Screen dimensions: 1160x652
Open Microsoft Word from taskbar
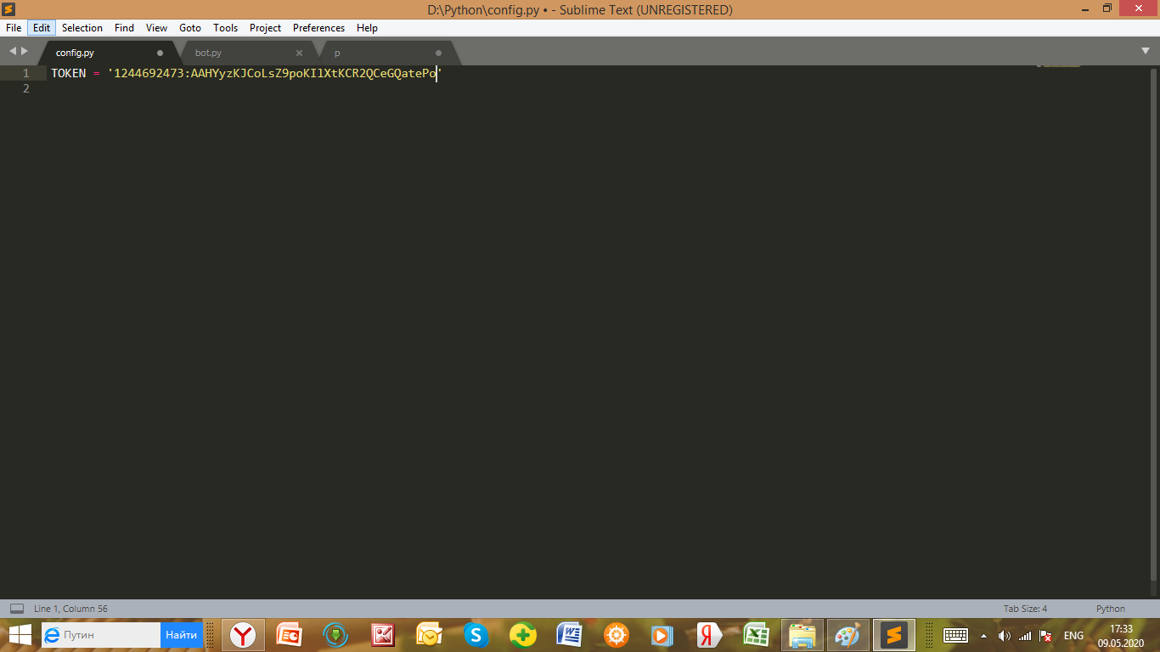click(x=570, y=635)
